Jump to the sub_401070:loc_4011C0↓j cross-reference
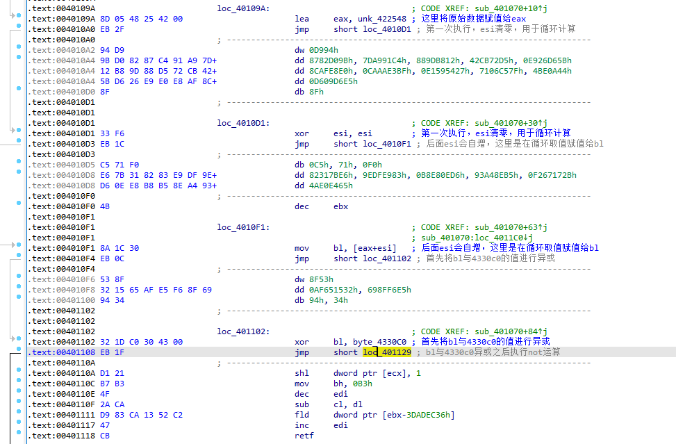Image resolution: width=676 pixels, height=444 pixels. 486,238
